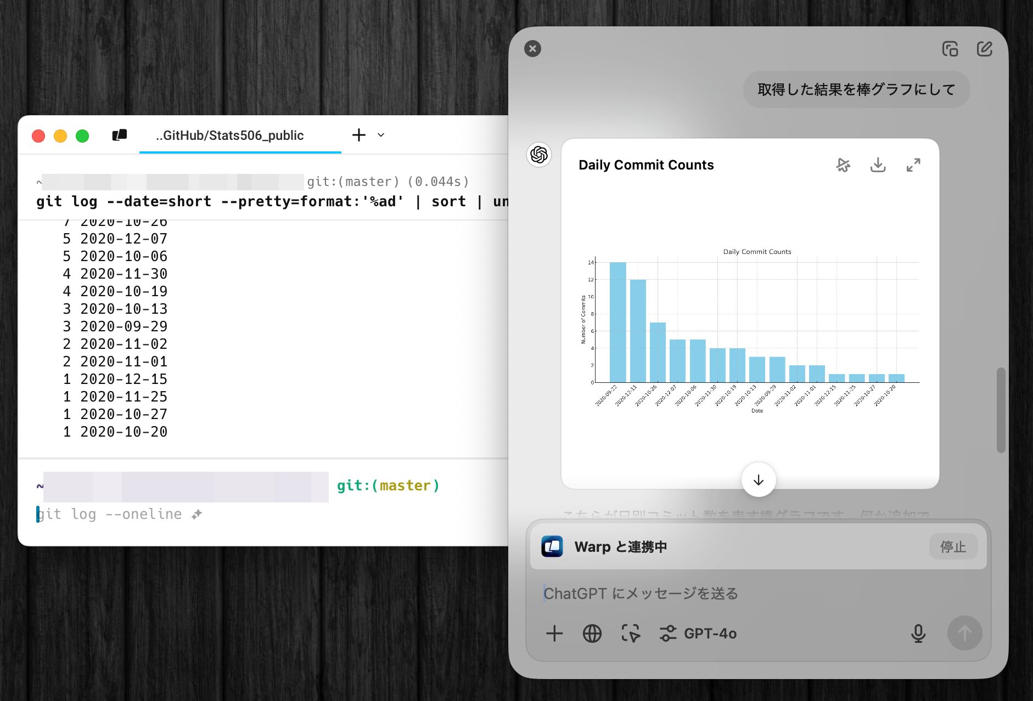Toggle interactive chart mode icon
1033x701 pixels.
[x=843, y=165]
